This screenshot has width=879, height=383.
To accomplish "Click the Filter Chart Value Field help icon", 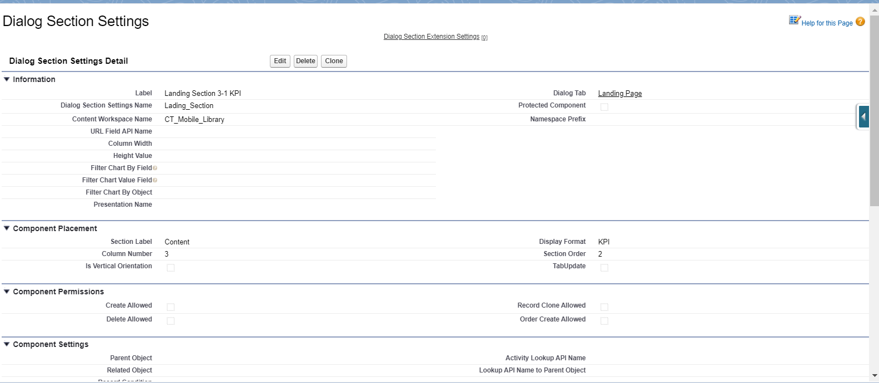I will [155, 180].
